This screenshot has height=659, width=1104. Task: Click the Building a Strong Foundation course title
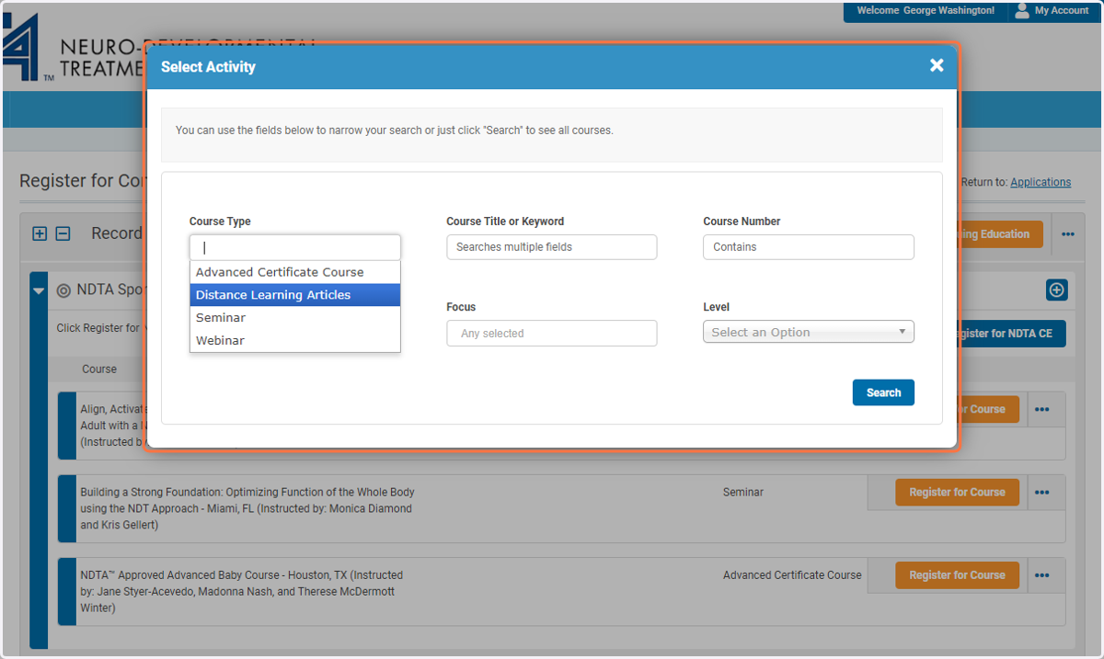247,508
